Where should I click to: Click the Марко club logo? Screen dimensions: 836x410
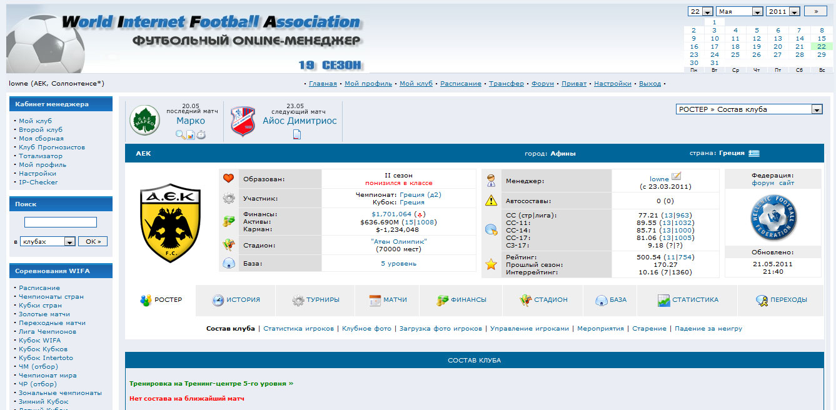point(144,121)
